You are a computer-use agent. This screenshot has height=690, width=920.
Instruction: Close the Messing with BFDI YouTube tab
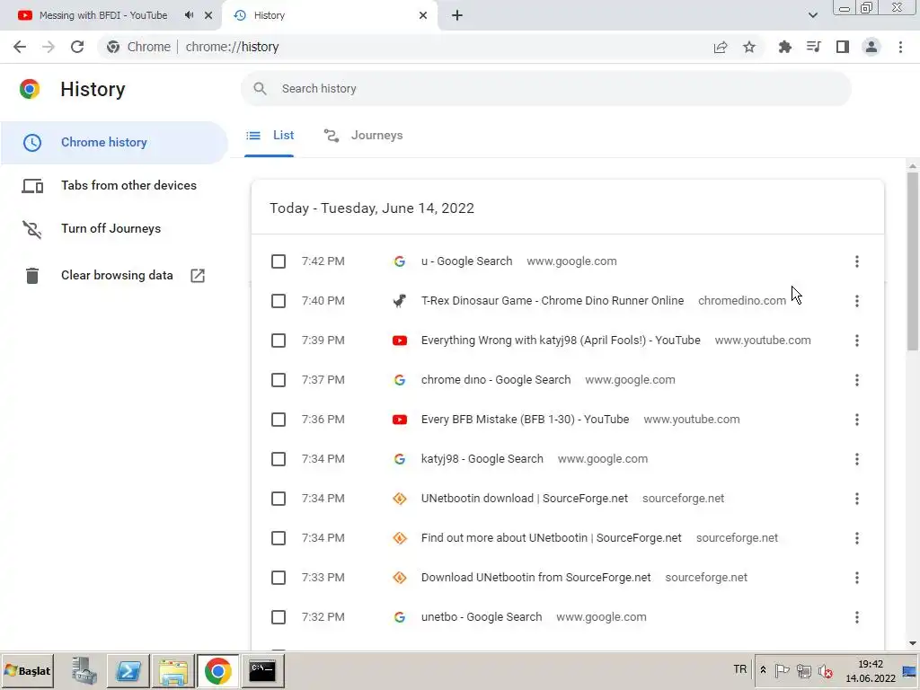pos(208,15)
